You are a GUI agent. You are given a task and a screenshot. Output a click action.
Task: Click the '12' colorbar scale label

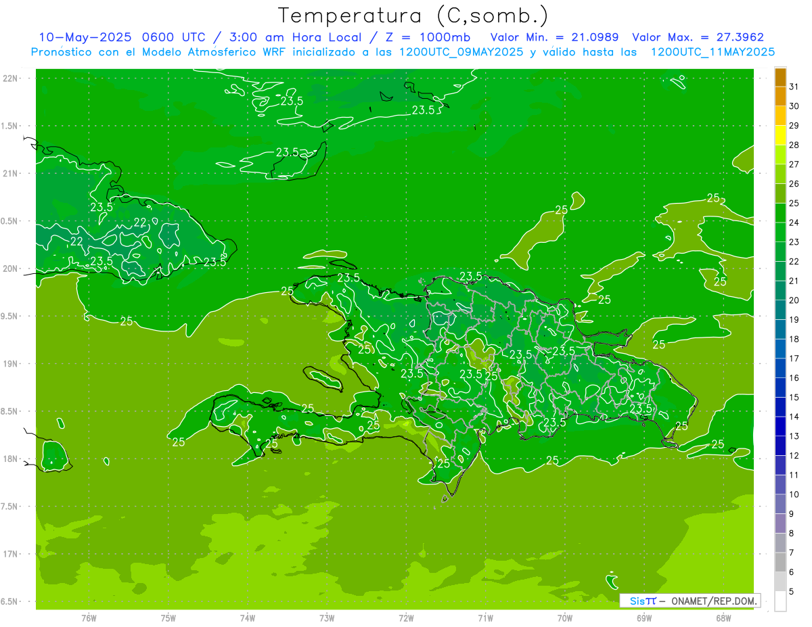794,455
